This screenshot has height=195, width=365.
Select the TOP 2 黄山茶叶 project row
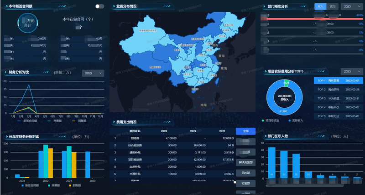(338, 90)
